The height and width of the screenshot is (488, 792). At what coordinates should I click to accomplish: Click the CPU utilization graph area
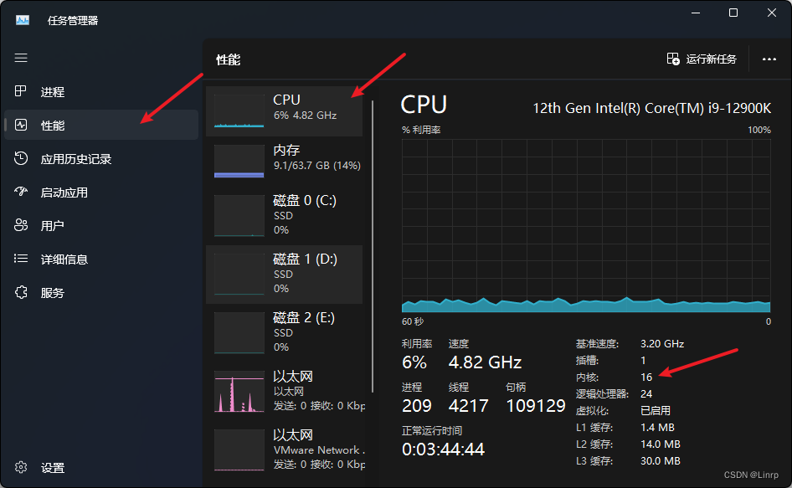click(x=584, y=226)
